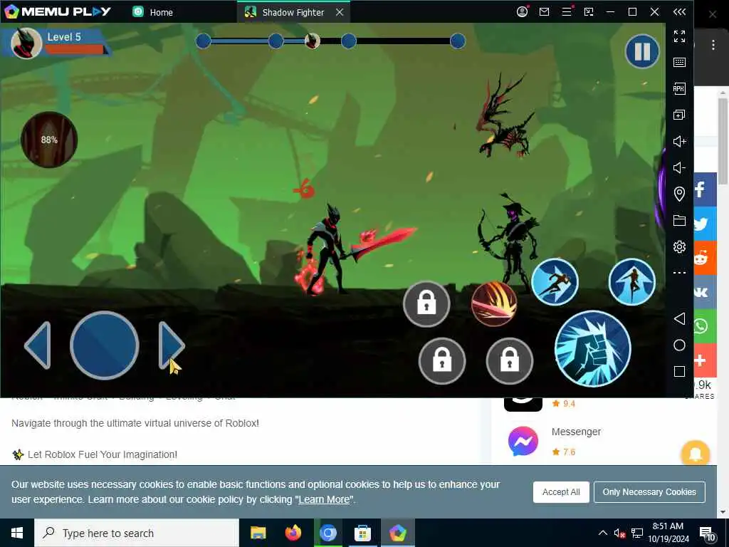729x547 pixels.
Task: Increase emulator volume
Action: tap(679, 142)
